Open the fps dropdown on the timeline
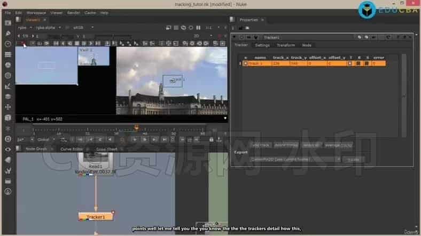The width and height of the screenshot is (421, 236). pos(25,140)
